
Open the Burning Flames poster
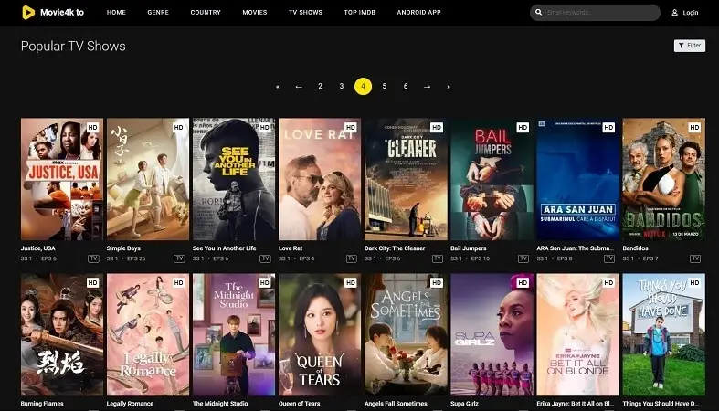coord(62,334)
